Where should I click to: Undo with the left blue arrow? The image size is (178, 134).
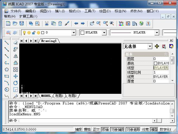pos(76,23)
